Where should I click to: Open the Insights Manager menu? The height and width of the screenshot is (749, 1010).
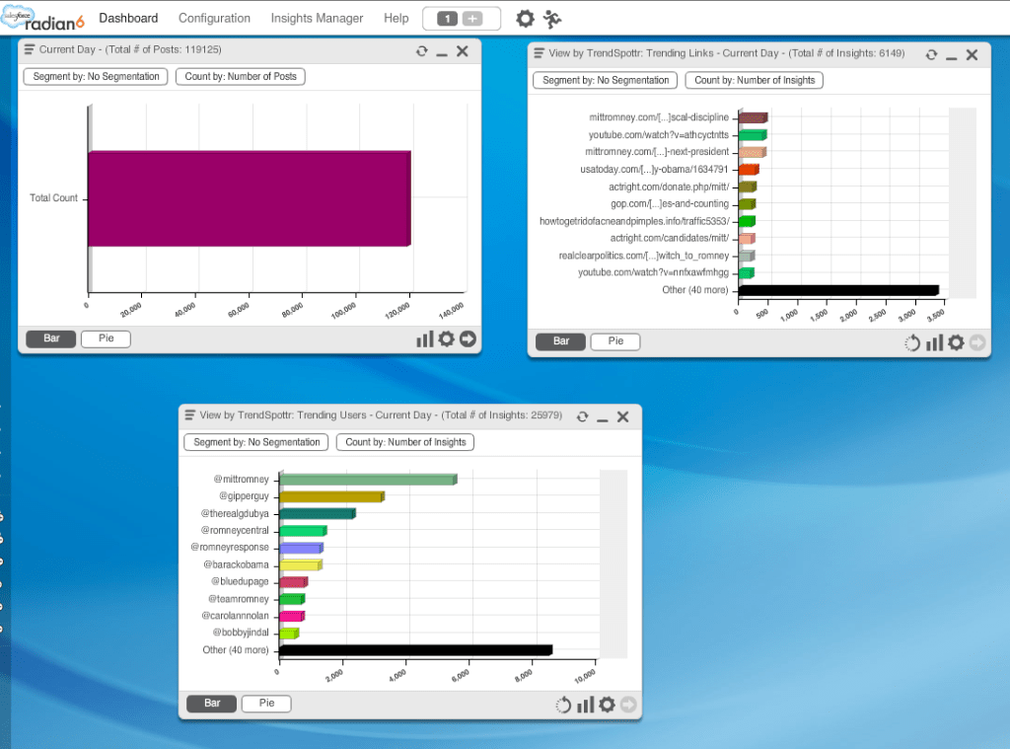point(317,18)
